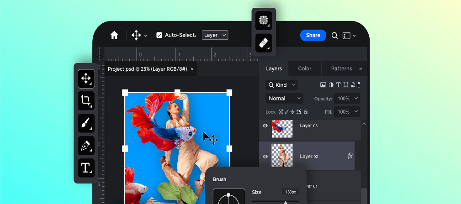Viewport: 461px width, 204px height.
Task: Hide Layer 02 with eye icon
Action: (x=265, y=157)
